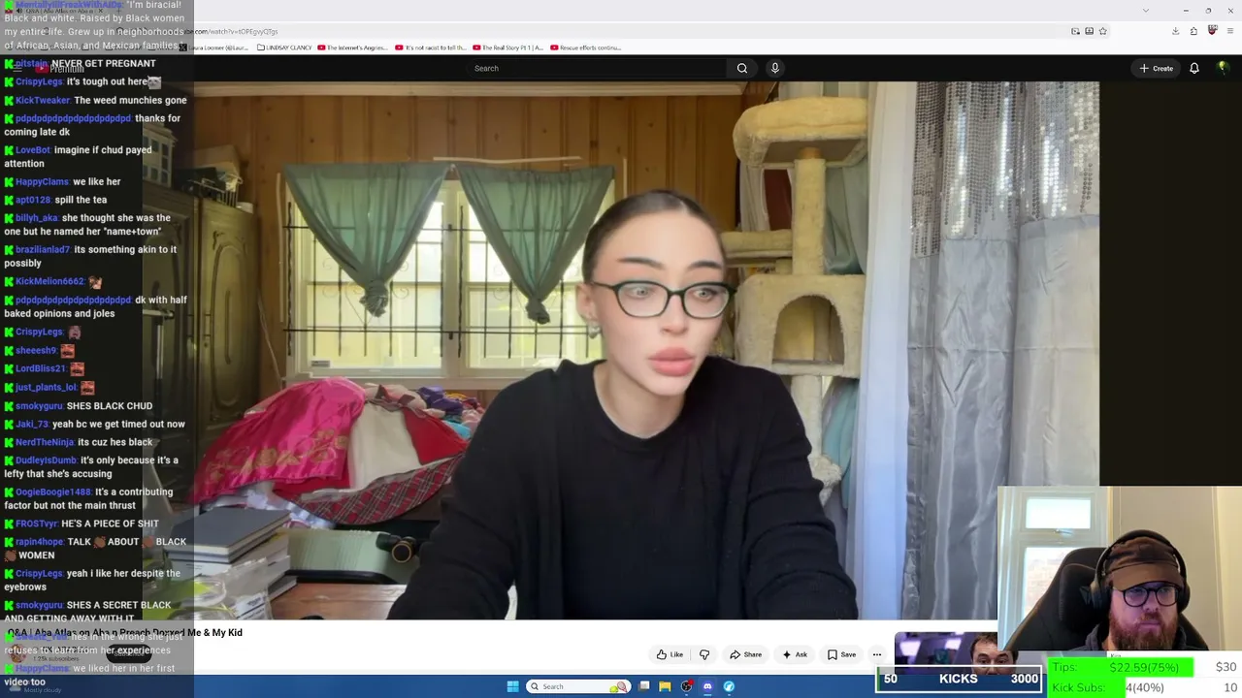Click the streamer webcam overlay
Viewport: 1242px width, 698px height.
point(1120,570)
